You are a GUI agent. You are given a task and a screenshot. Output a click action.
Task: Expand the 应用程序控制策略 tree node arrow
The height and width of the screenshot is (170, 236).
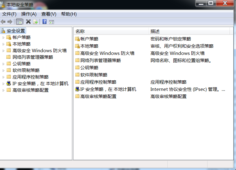[x=3, y=77]
